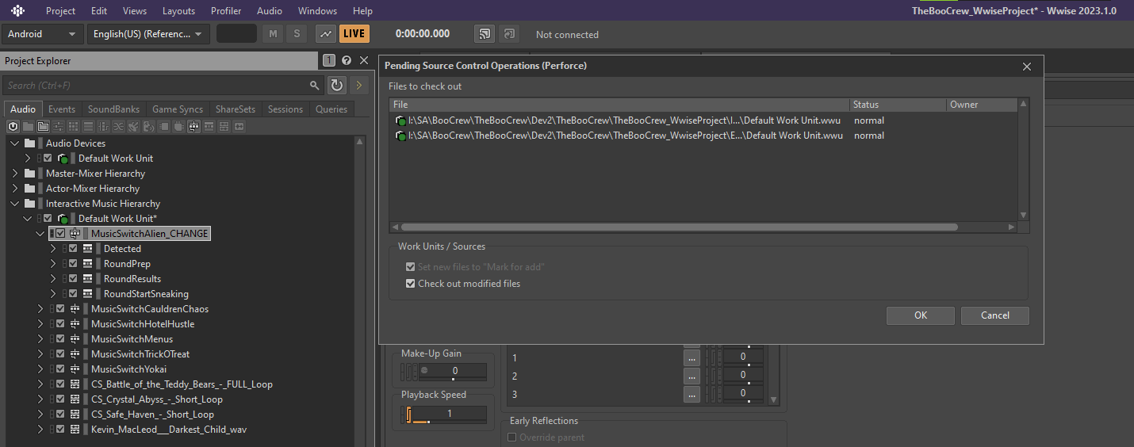This screenshot has height=447, width=1134.
Task: Toggle the Solo (S) button in the toolbar
Action: point(297,33)
